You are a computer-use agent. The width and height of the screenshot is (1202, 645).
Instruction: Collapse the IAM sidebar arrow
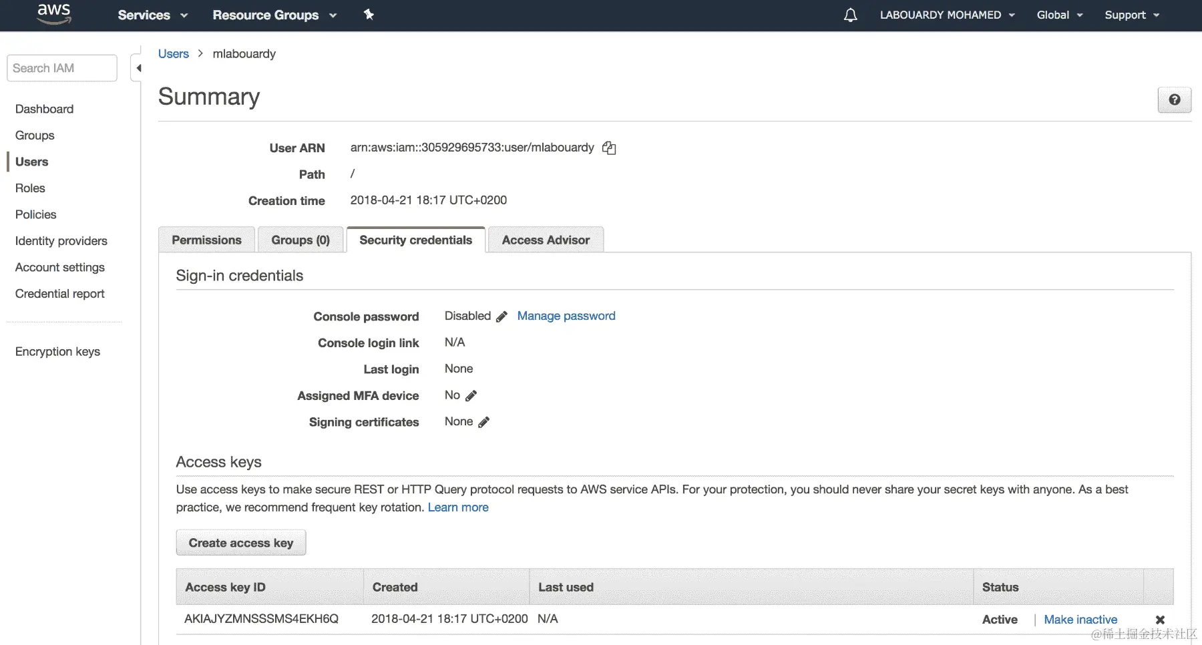click(138, 68)
